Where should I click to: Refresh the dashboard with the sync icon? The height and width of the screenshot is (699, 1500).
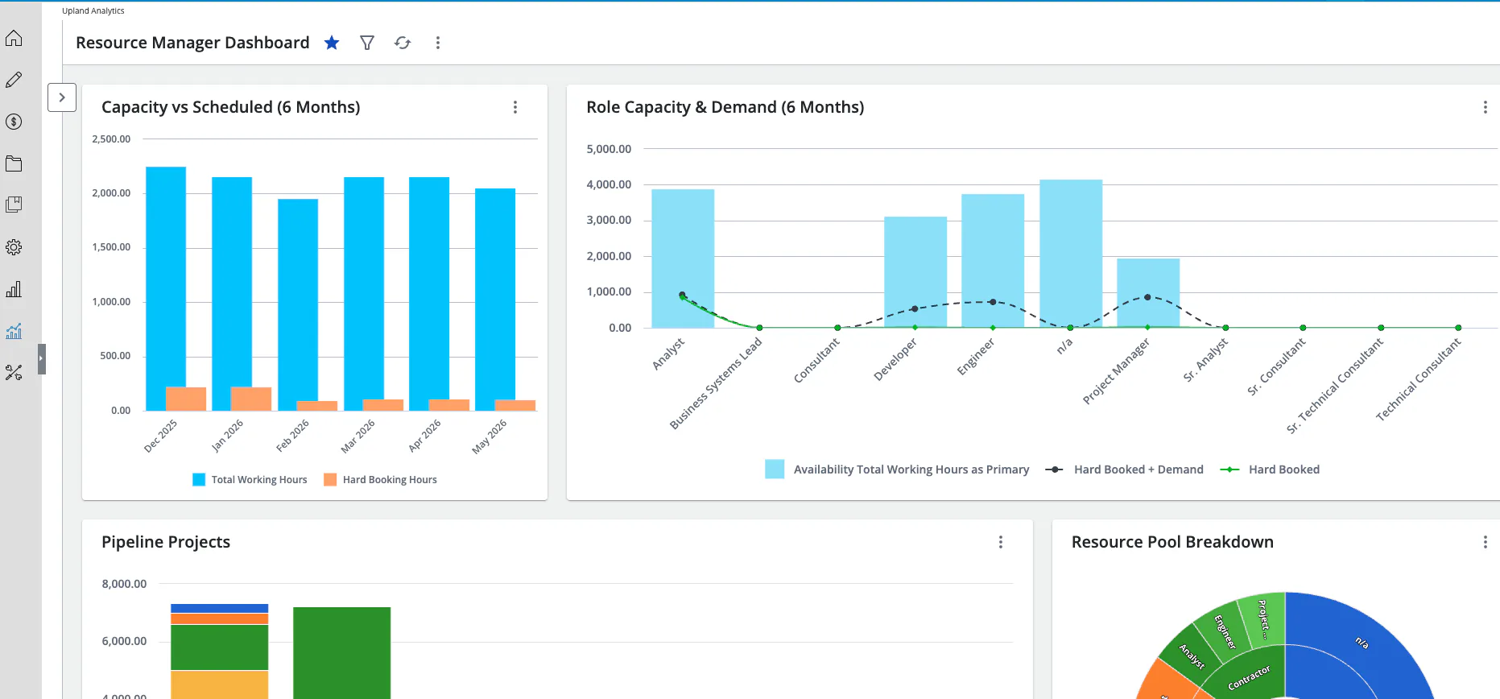tap(403, 43)
